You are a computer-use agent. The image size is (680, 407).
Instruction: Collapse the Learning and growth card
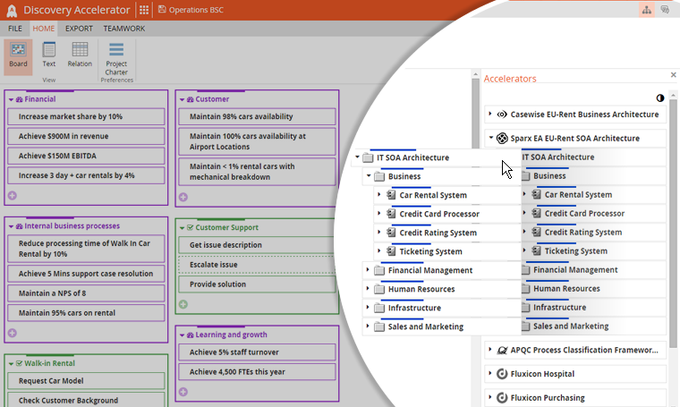pyautogui.click(x=182, y=335)
